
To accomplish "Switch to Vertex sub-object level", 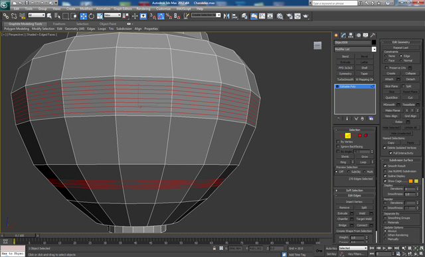I will click(x=341, y=135).
